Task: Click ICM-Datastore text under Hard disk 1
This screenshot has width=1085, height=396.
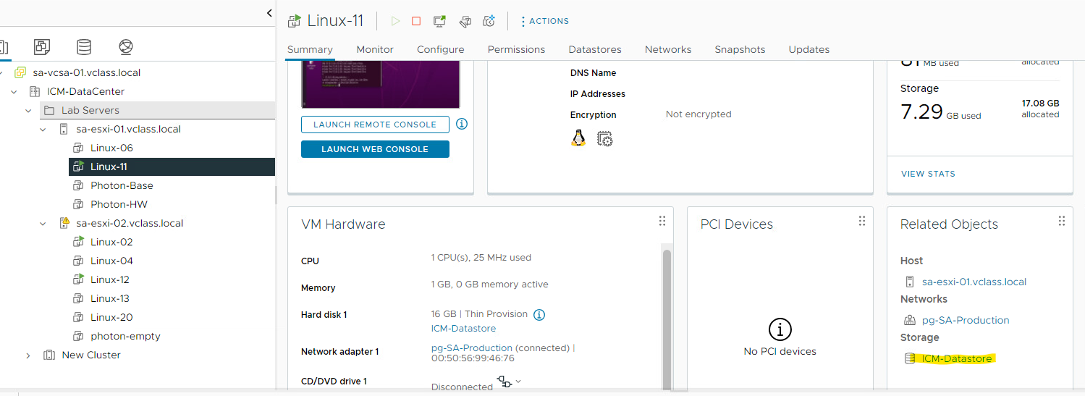Action: point(463,328)
